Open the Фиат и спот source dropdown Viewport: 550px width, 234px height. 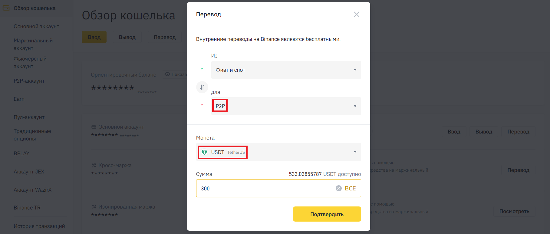pos(286,70)
